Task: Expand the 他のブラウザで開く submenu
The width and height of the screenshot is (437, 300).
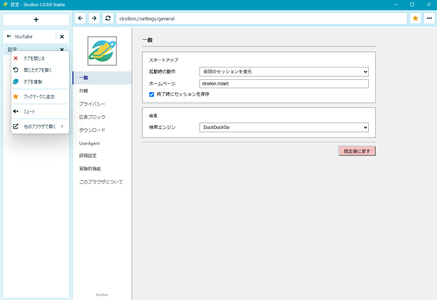Action: point(40,126)
